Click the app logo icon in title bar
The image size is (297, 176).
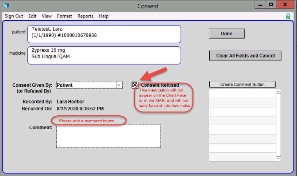click(x=6, y=6)
